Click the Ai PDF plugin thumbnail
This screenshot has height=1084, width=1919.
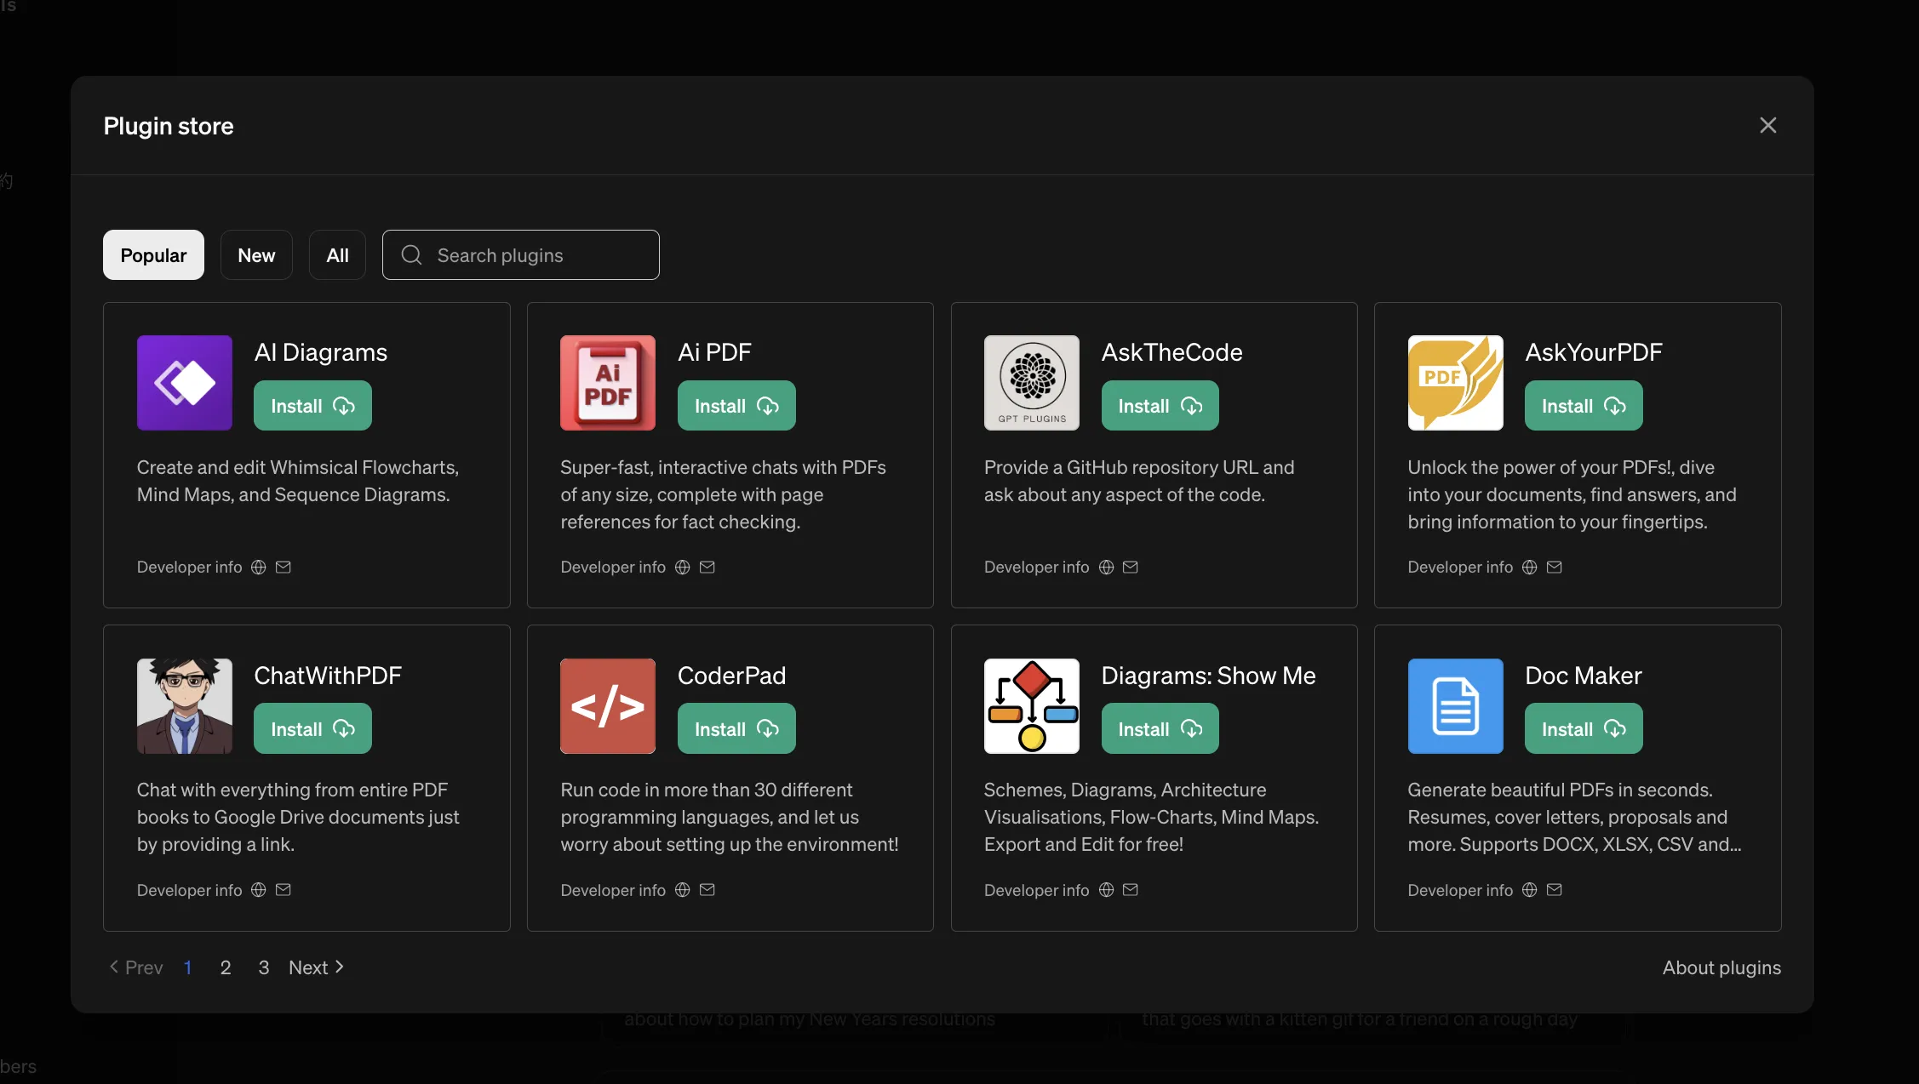click(607, 383)
